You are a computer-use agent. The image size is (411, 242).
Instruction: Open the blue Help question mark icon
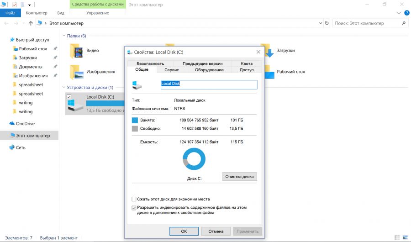tap(405, 13)
